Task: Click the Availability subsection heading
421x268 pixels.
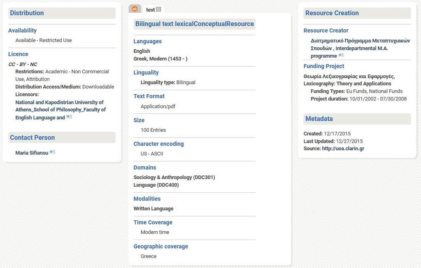Action: 22,30
